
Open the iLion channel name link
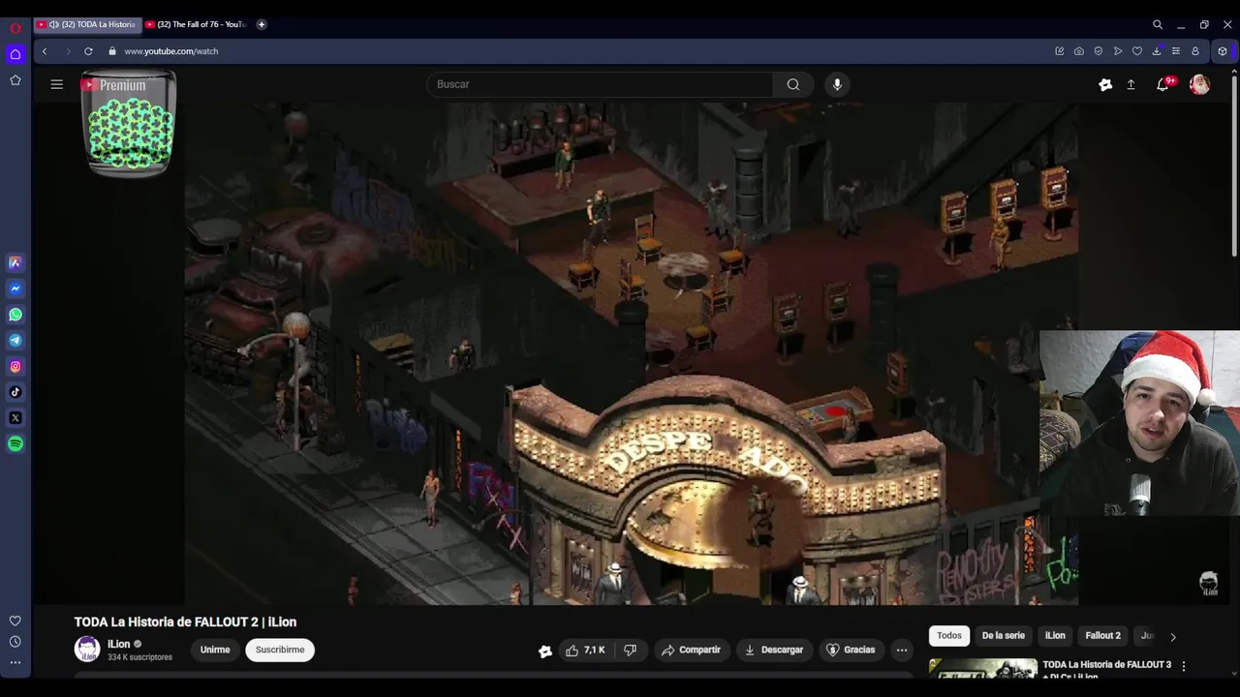pos(118,644)
